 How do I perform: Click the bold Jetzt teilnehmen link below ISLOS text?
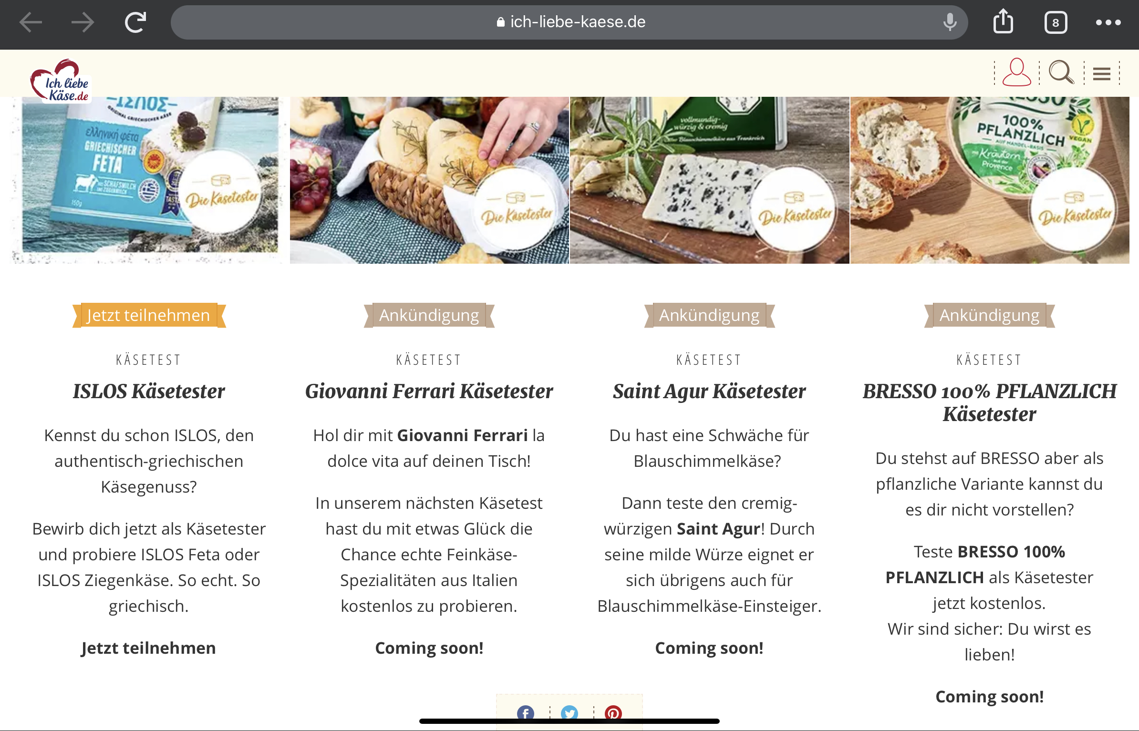pyautogui.click(x=149, y=648)
